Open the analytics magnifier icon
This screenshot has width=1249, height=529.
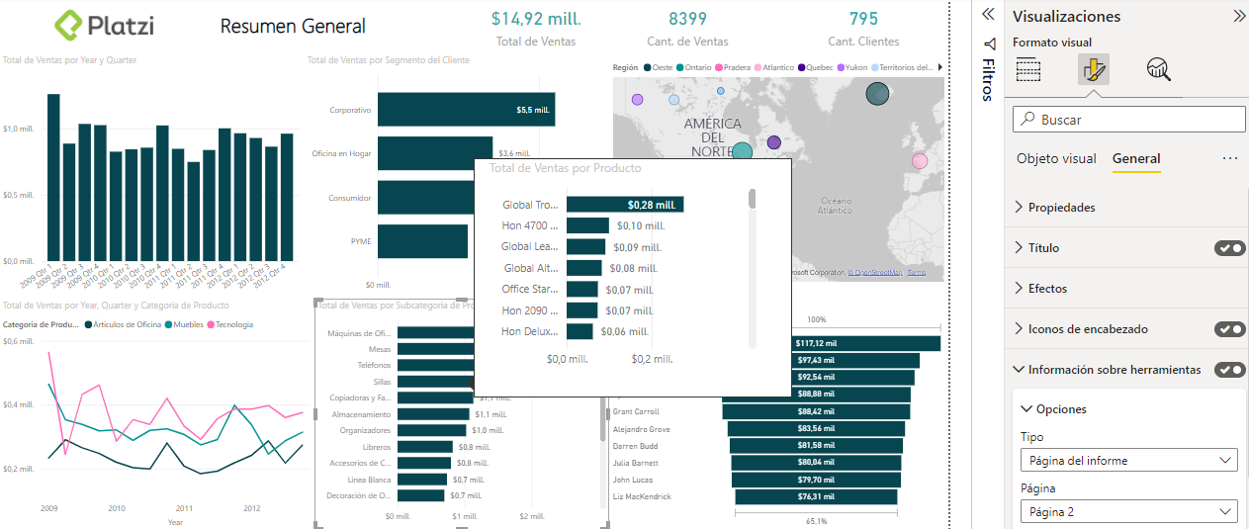(1158, 69)
